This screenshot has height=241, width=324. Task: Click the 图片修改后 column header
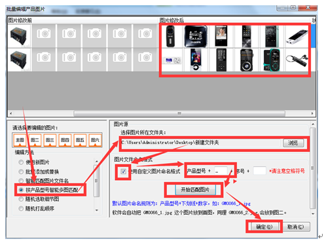point(171,20)
